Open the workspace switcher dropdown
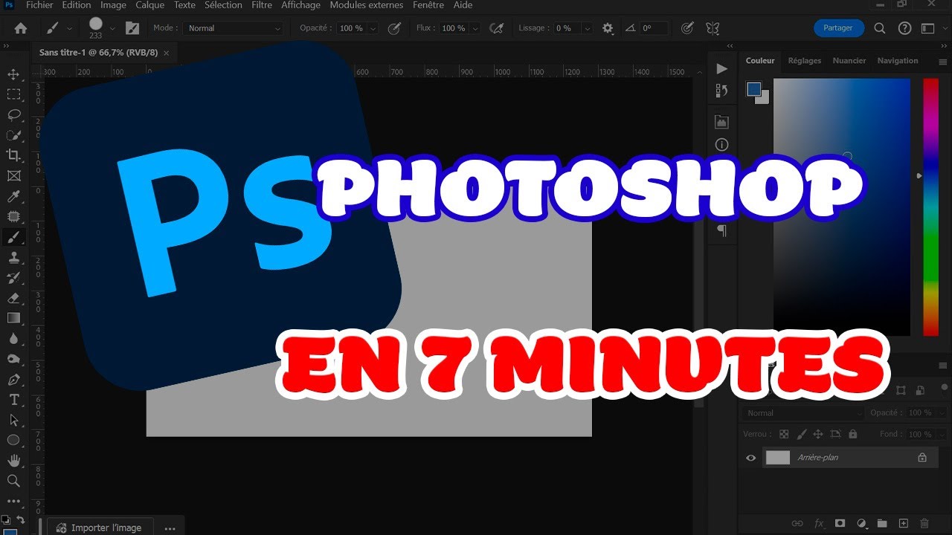 [x=927, y=28]
